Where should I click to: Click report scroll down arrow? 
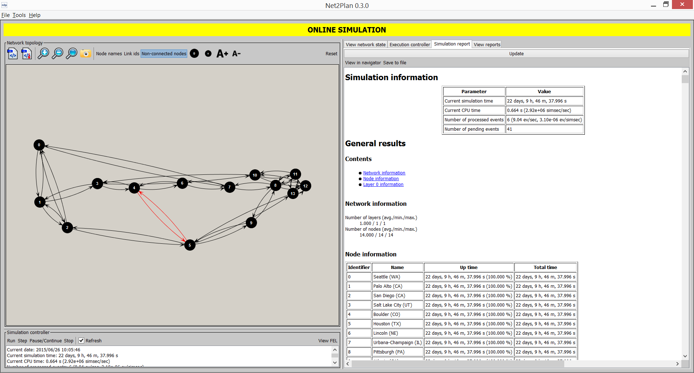(x=685, y=356)
